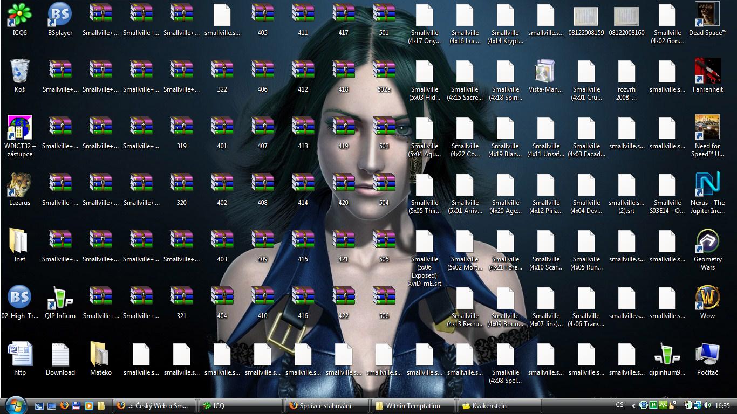
Task: Open the Mateko folder
Action: click(100, 355)
